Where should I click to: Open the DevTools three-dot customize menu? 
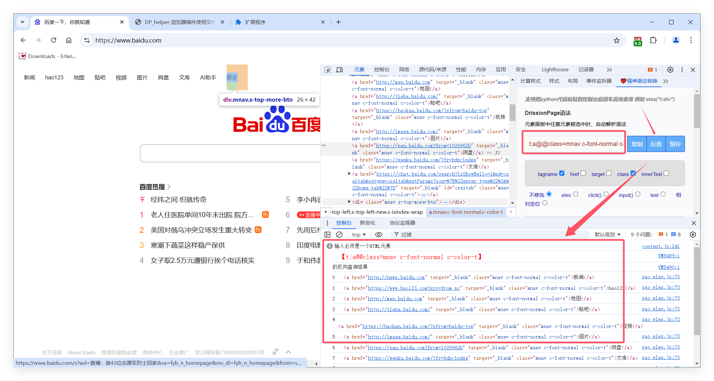(x=682, y=70)
